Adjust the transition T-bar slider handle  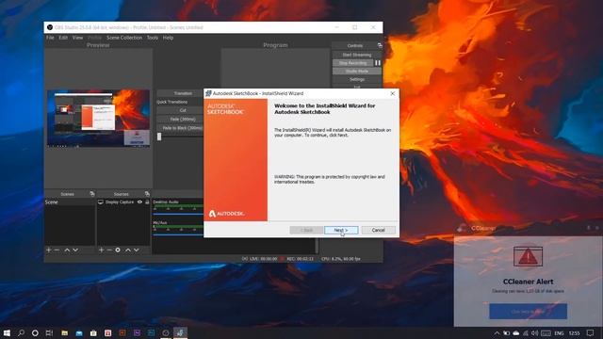[x=159, y=137]
